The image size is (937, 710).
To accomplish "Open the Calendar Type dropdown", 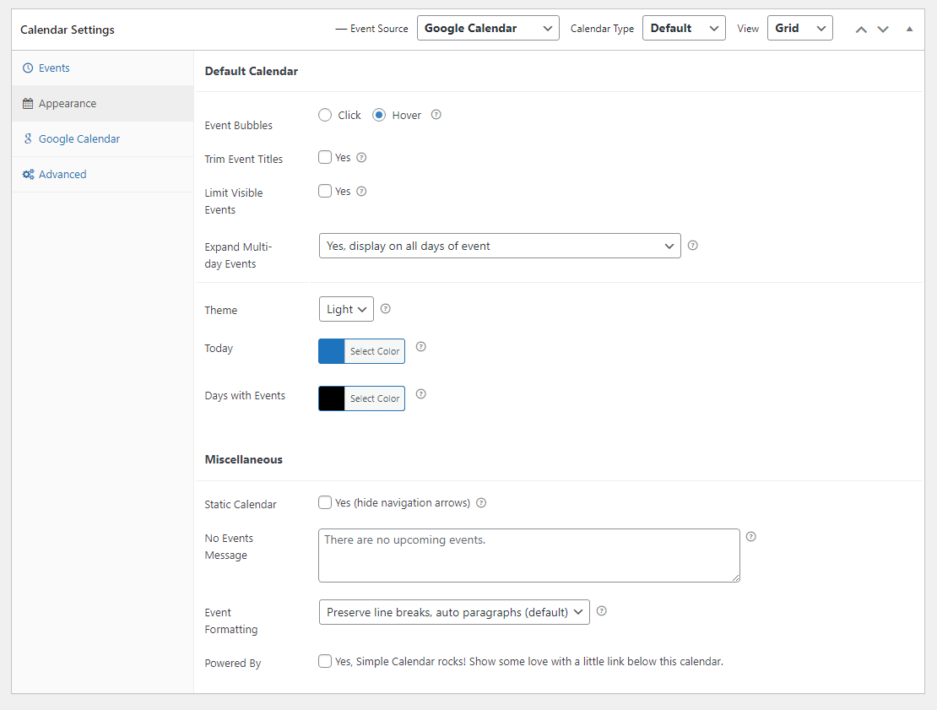I will coord(685,28).
